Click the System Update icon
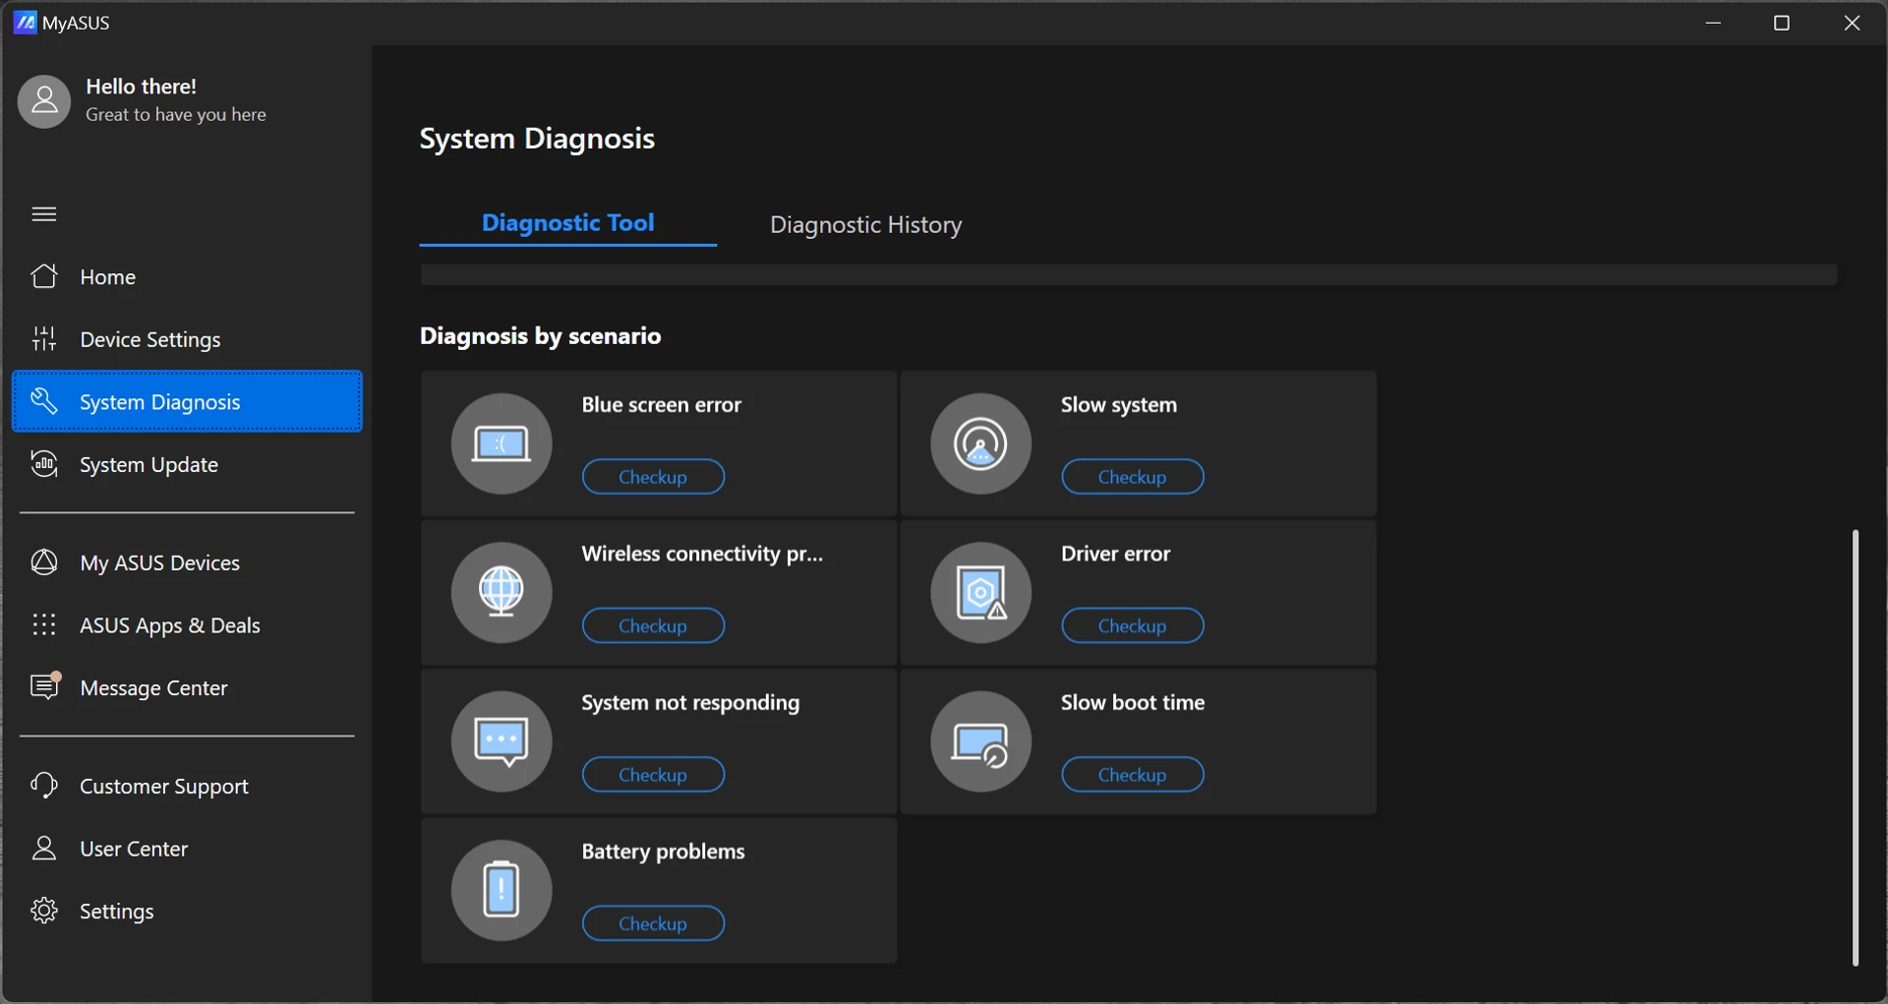 click(44, 464)
